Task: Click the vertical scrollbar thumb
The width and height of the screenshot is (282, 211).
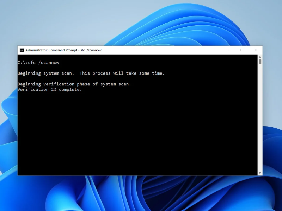Action: tap(260, 62)
